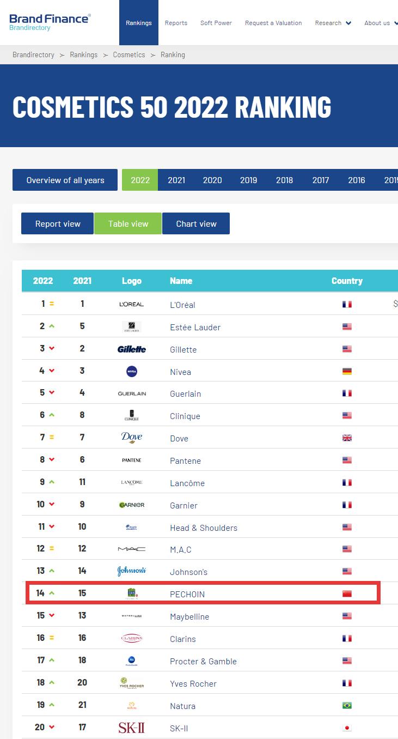Open the Brand Finance Brandirectory logo
This screenshot has width=398, height=739.
(x=50, y=22)
